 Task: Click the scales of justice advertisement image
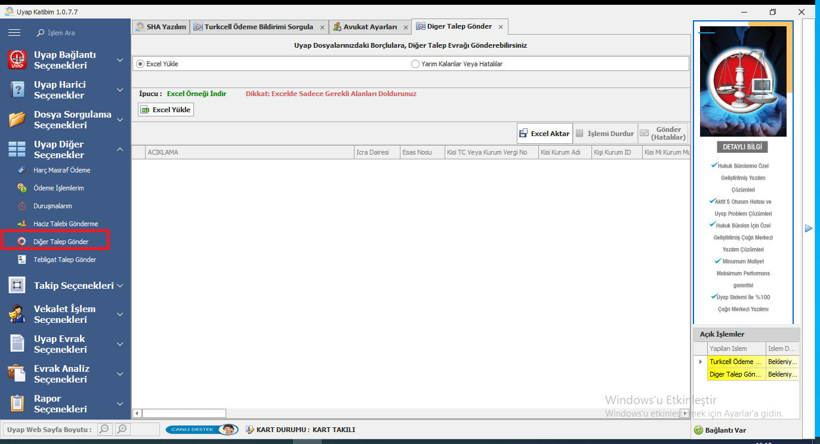click(x=743, y=82)
